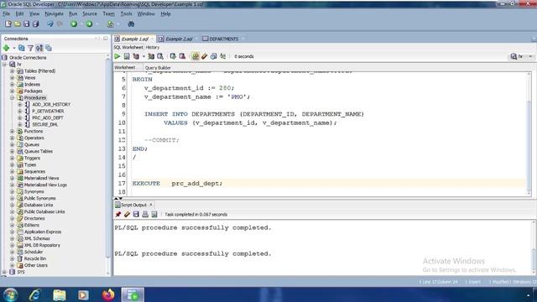Save Script Output using the disk icon
Viewport: 537px width, 302px height.
coord(136,215)
